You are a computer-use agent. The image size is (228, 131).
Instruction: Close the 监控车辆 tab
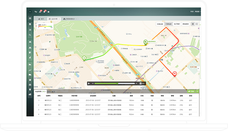point(60,19)
